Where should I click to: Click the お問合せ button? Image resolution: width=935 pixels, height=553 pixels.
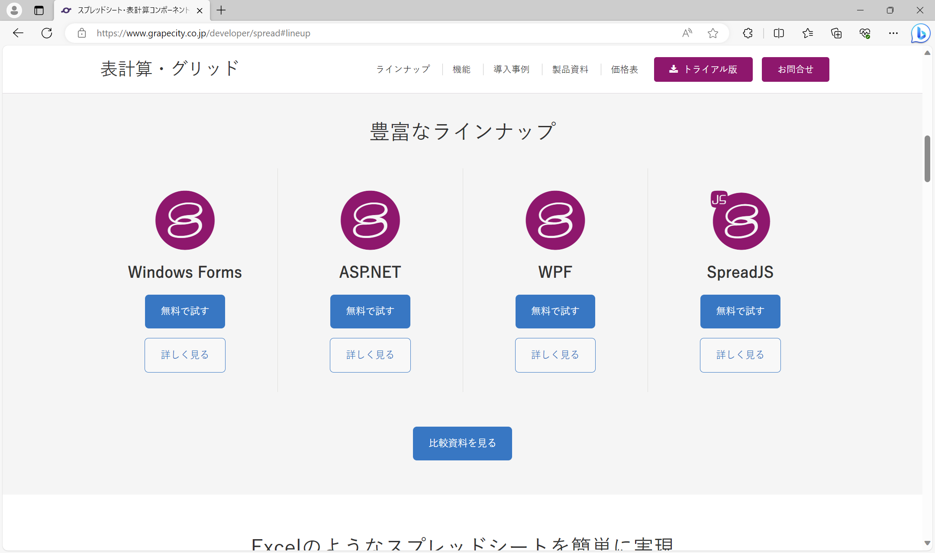[x=795, y=69]
